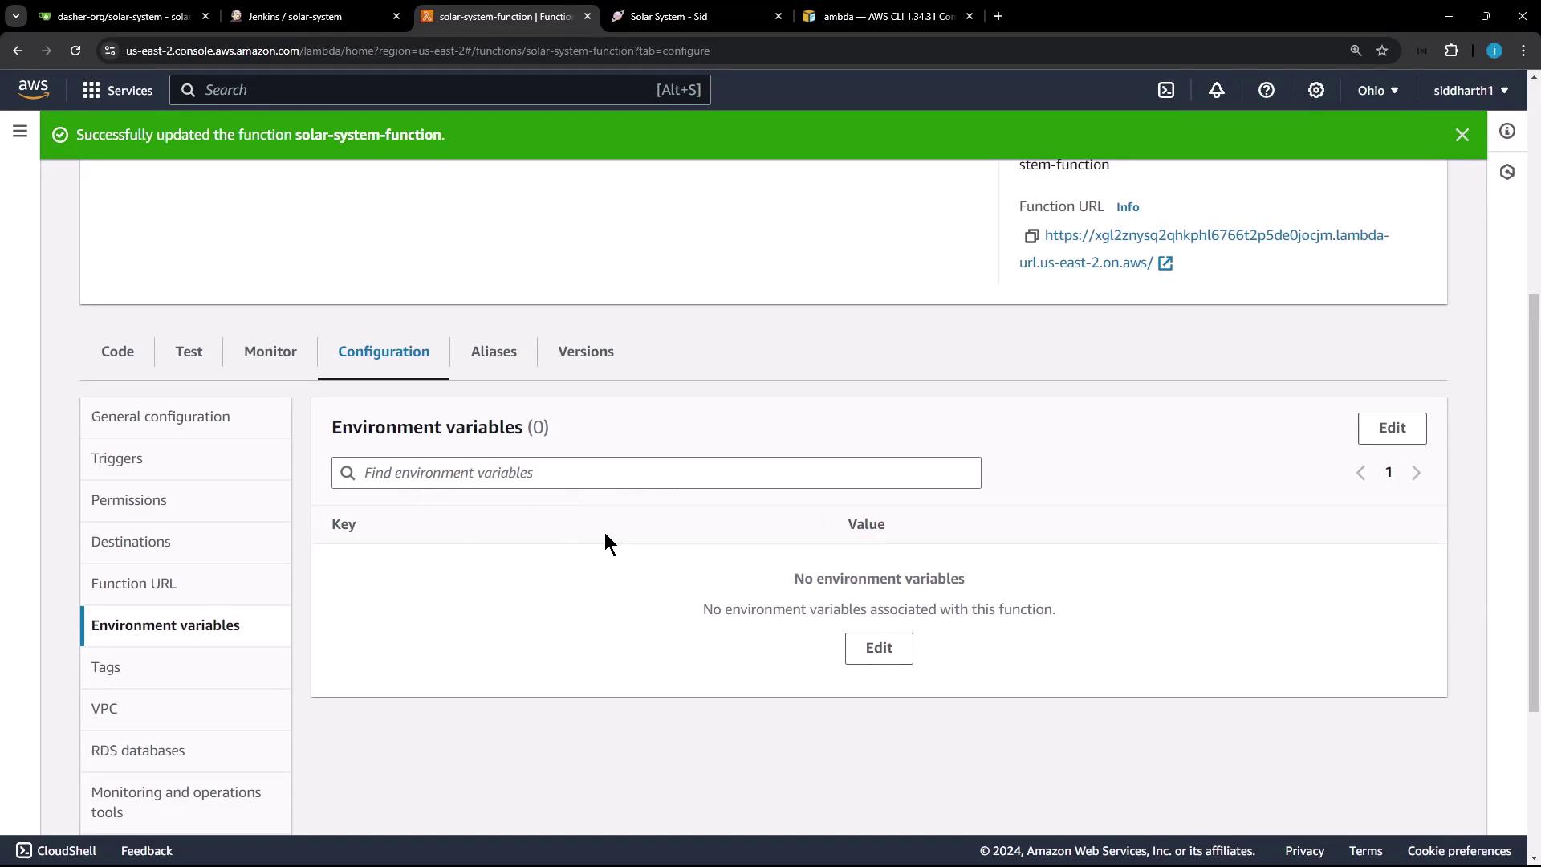Toggle the left hamburger navigation menu

coord(20,131)
